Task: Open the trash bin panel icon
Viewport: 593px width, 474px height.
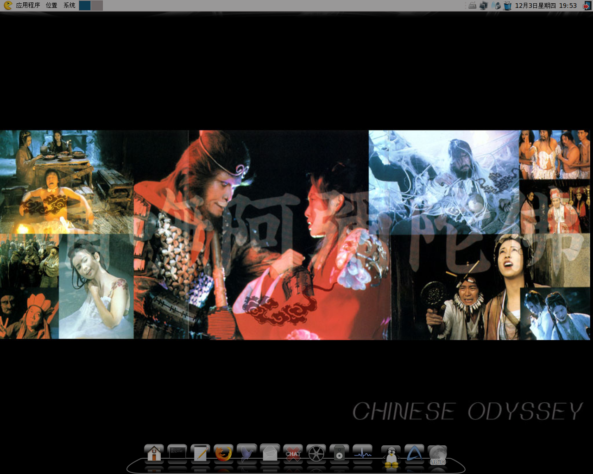Action: click(x=508, y=6)
